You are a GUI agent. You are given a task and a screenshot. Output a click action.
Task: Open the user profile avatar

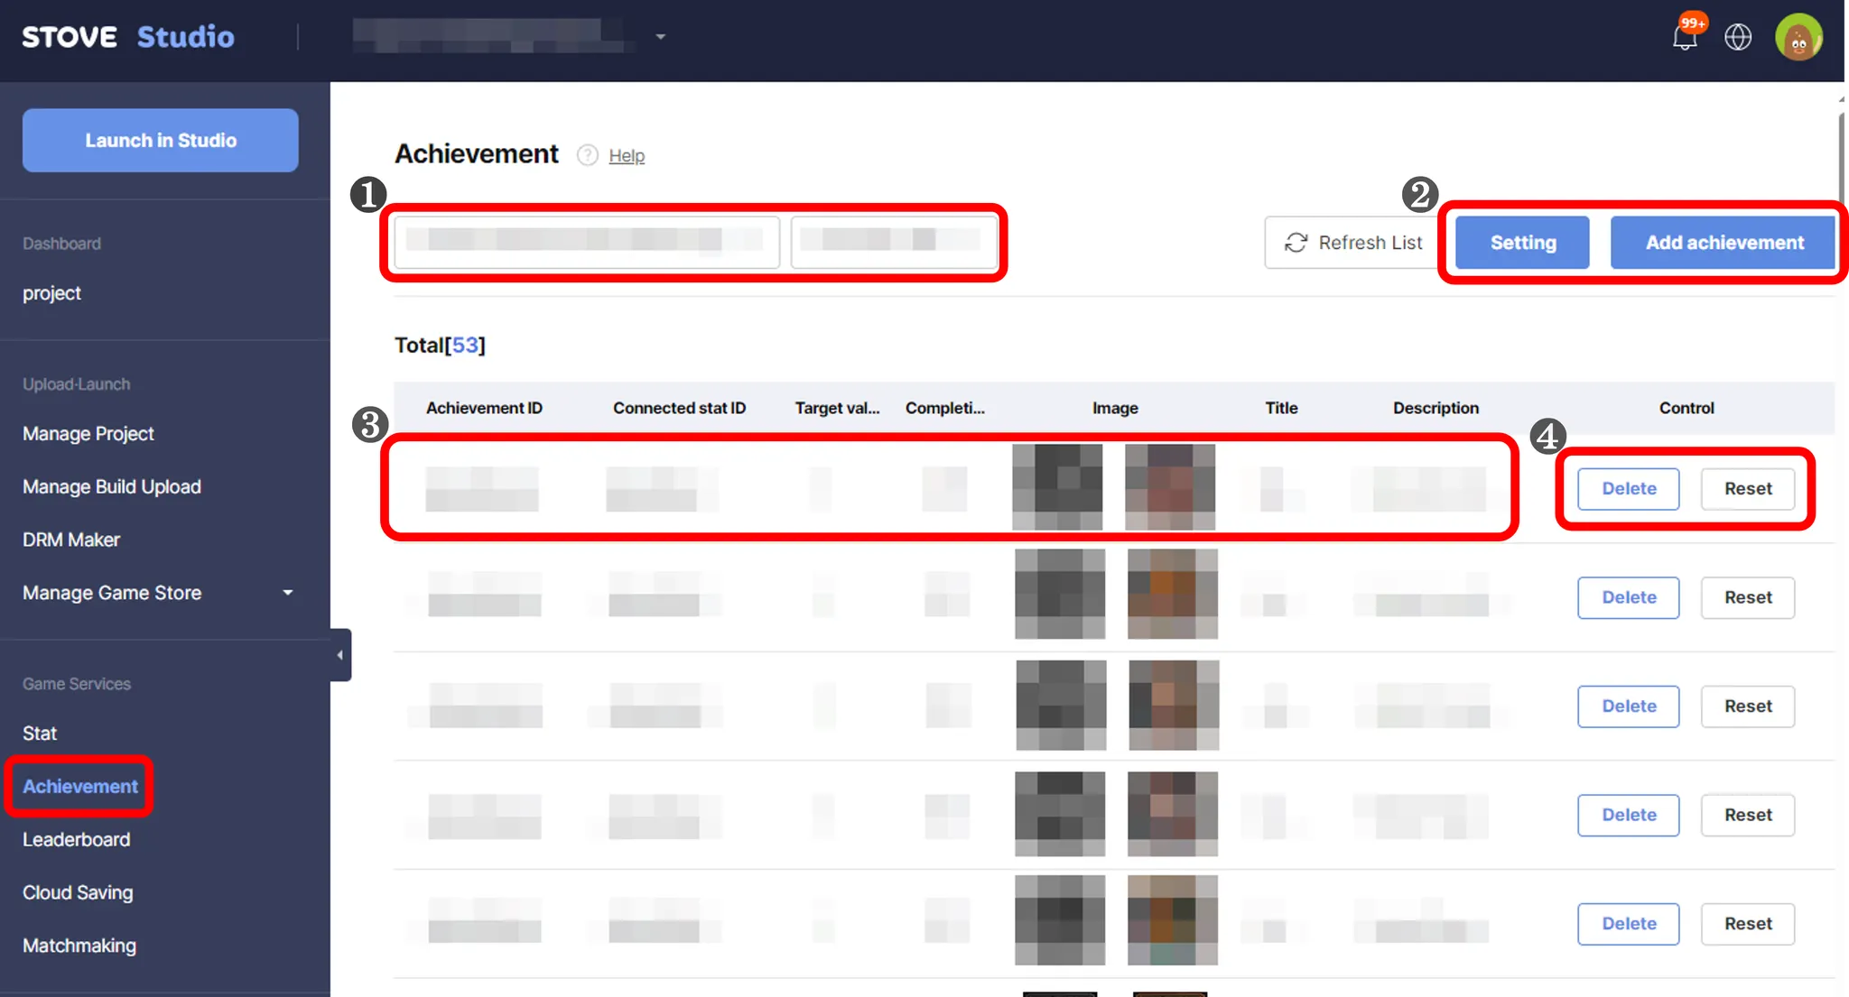pyautogui.click(x=1798, y=38)
